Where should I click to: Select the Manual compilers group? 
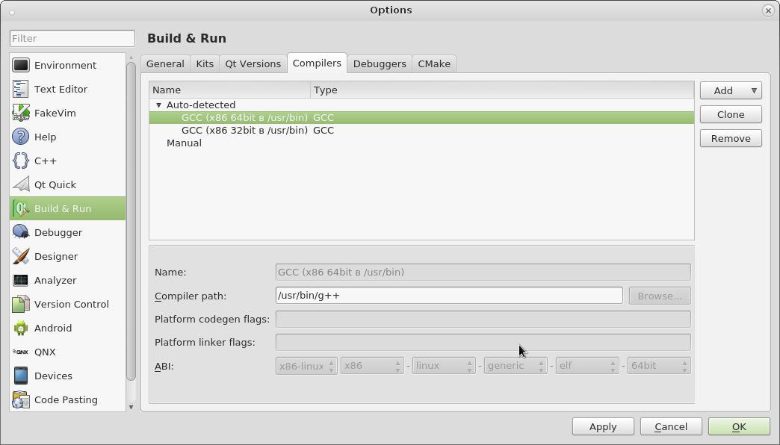pyautogui.click(x=184, y=143)
